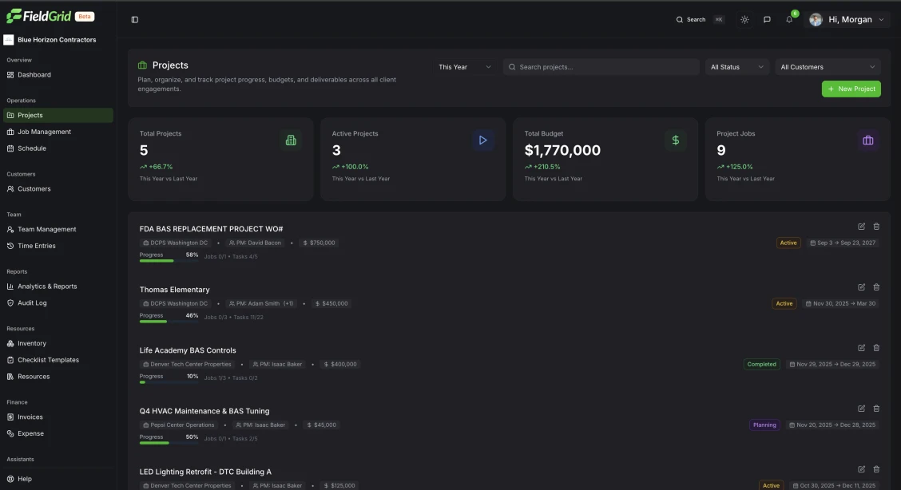This screenshot has width=901, height=490.
Task: Toggle the sidebar collapse icon
Action: [x=134, y=19]
